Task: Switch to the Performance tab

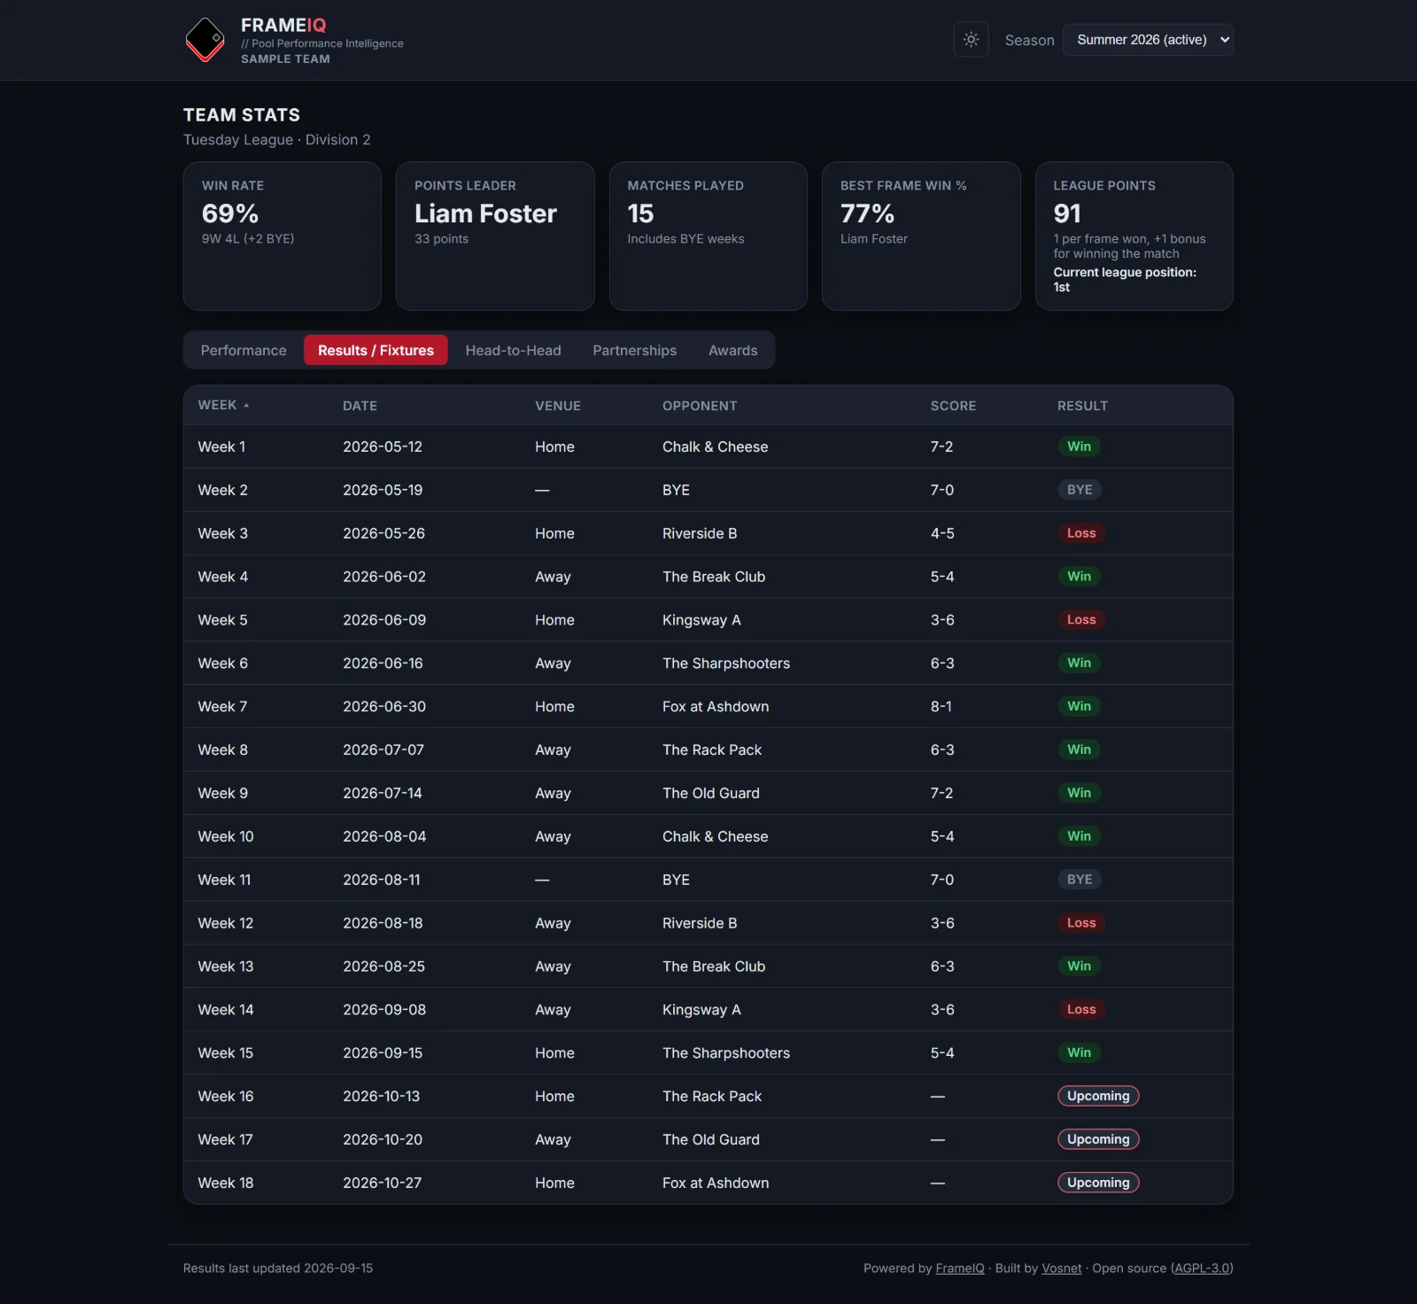Action: click(244, 350)
